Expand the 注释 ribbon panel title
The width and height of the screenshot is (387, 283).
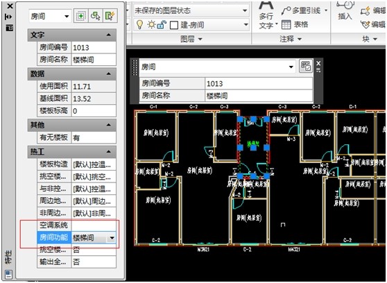pos(291,39)
